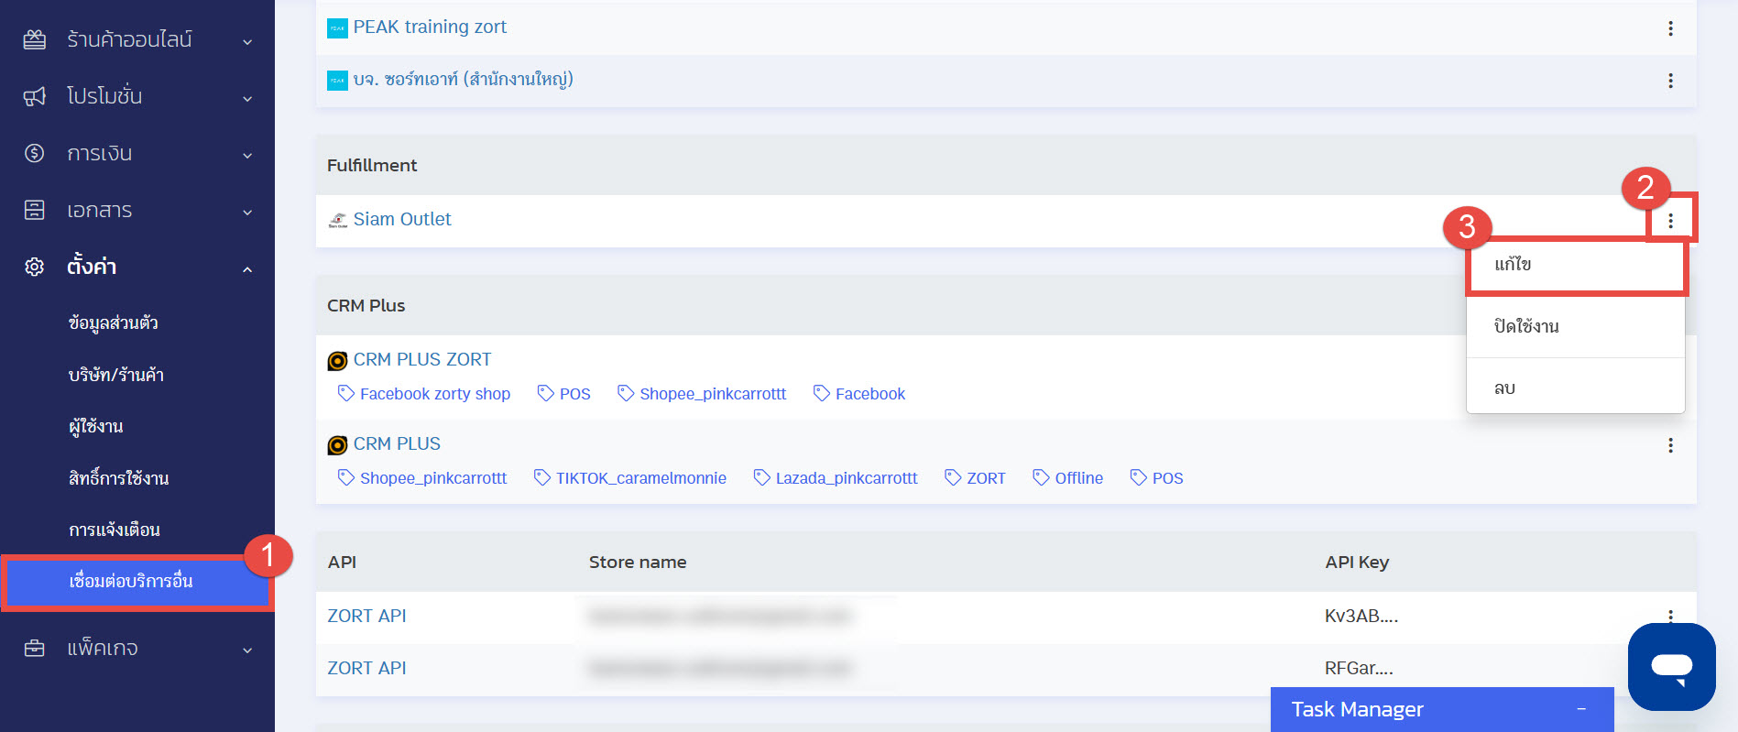The height and width of the screenshot is (732, 1738).
Task: Open three-dot menu for PEAK training zort
Action: [1670, 28]
